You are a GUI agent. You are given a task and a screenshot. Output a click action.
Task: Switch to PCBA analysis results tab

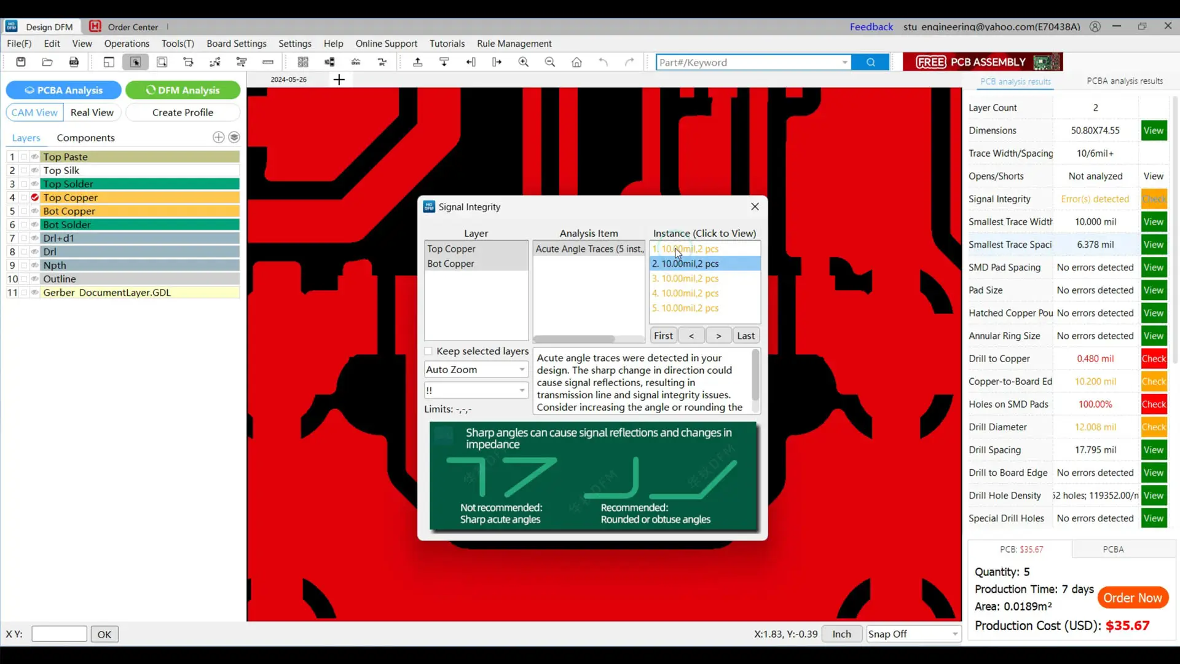pos(1124,81)
